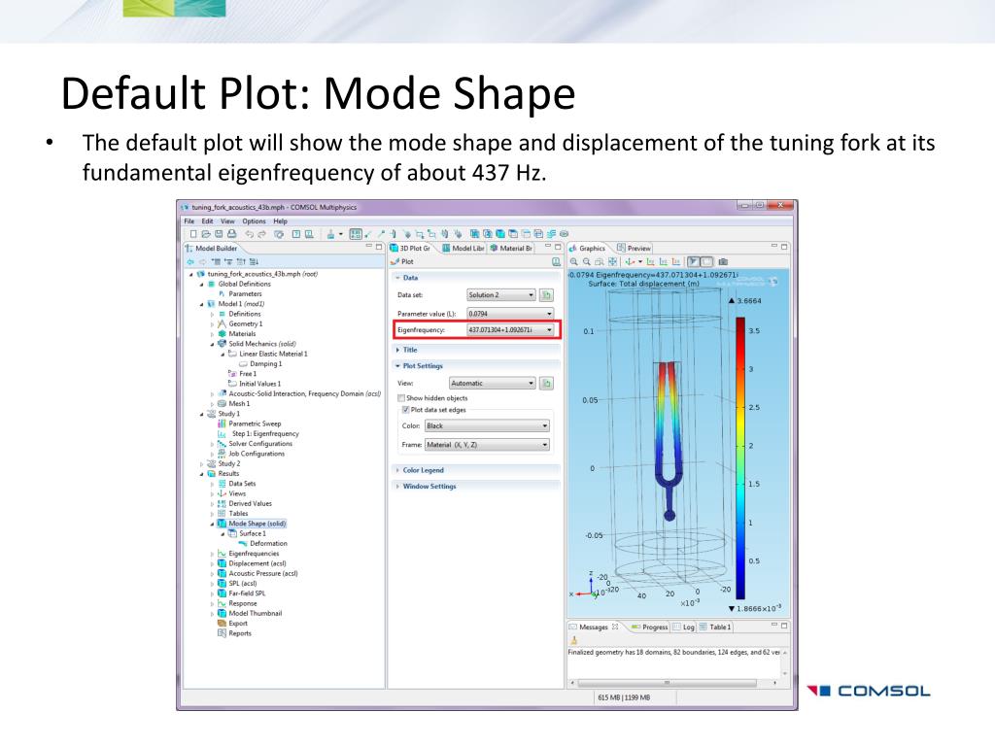
Task: Toggle the Show hidden objects checkbox
Action: tap(401, 398)
